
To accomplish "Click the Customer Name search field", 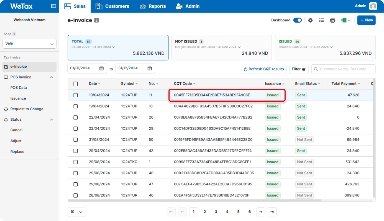I will pos(344,69).
